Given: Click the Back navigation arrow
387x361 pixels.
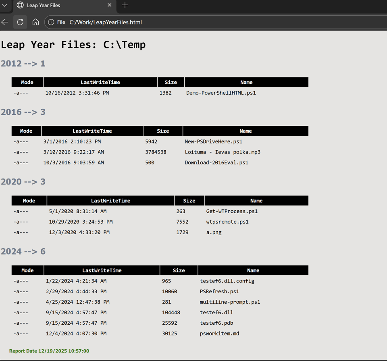Looking at the screenshot, I should [5, 22].
